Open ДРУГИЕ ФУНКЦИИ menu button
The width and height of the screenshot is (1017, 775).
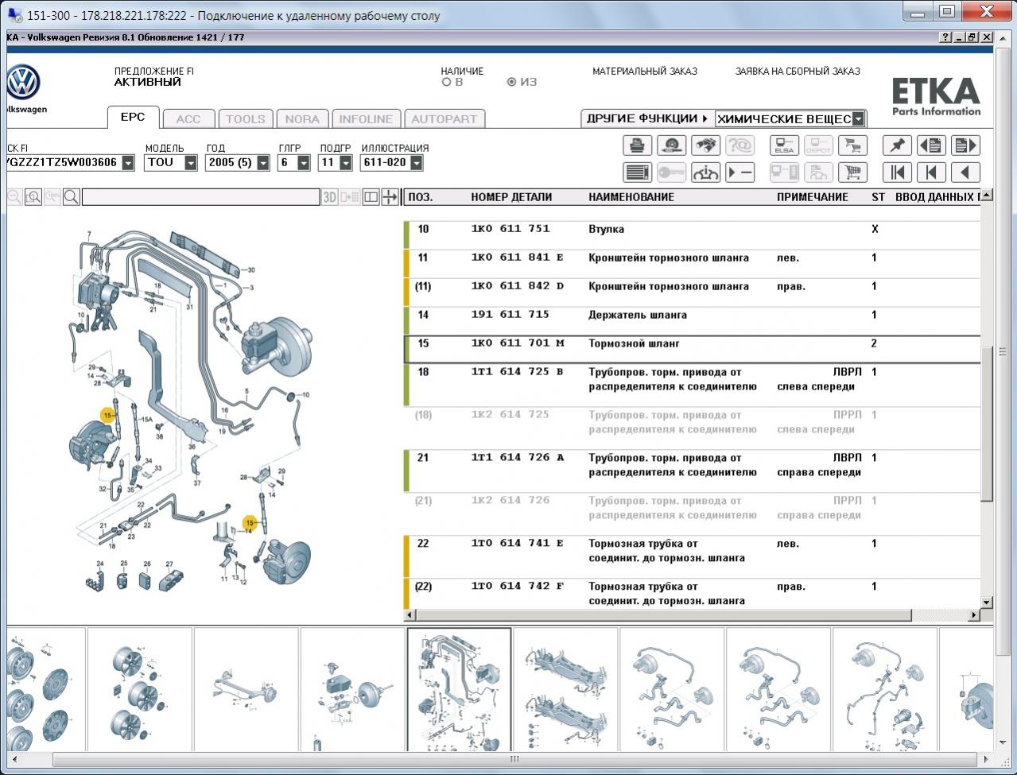[x=646, y=118]
